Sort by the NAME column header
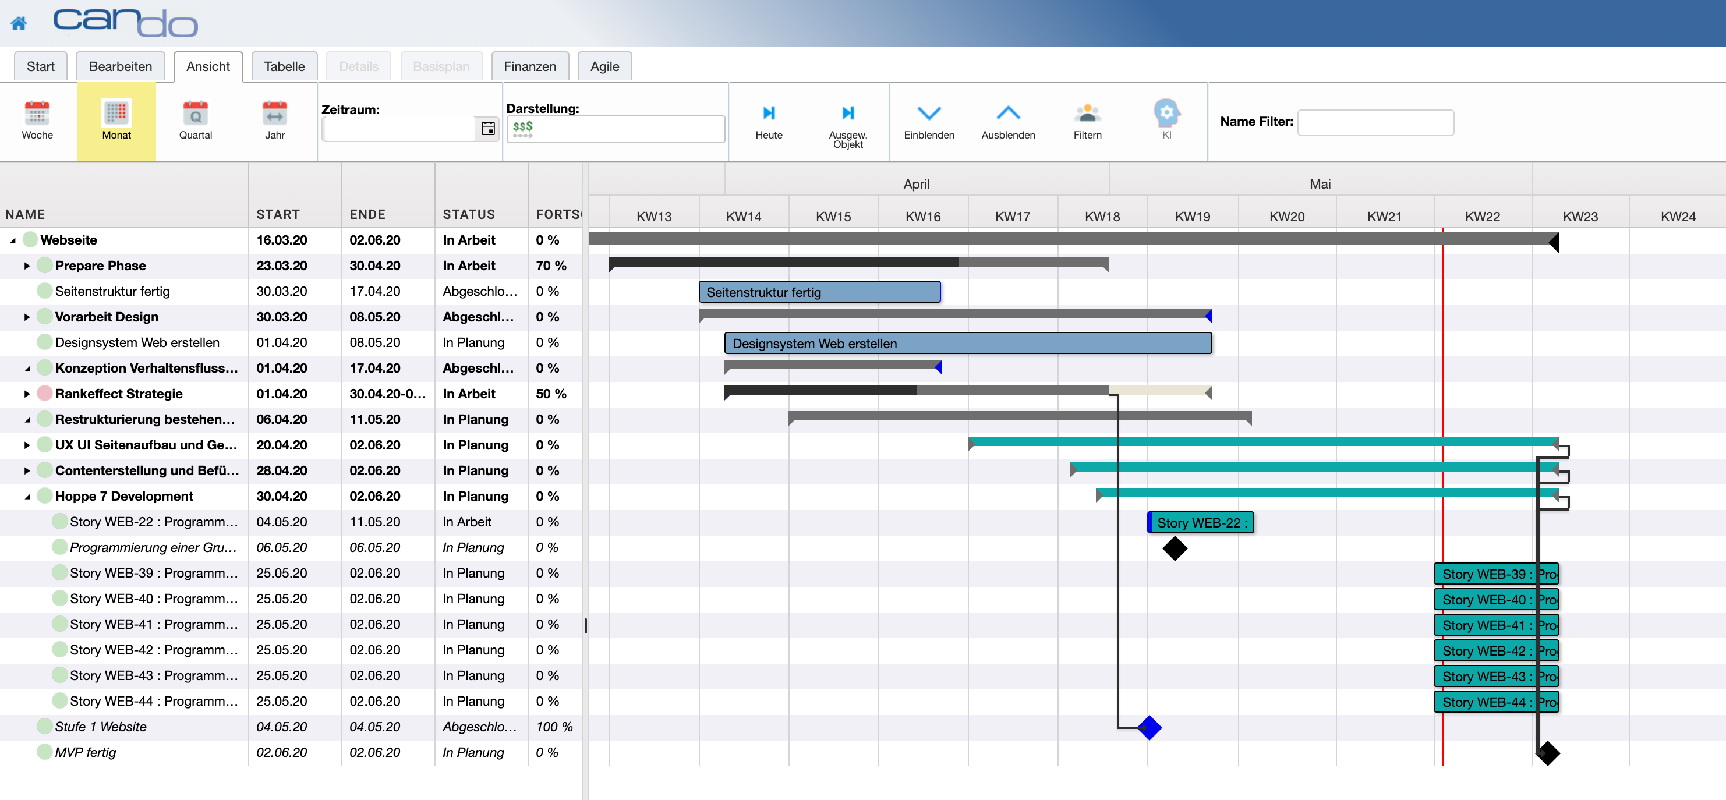 point(25,214)
